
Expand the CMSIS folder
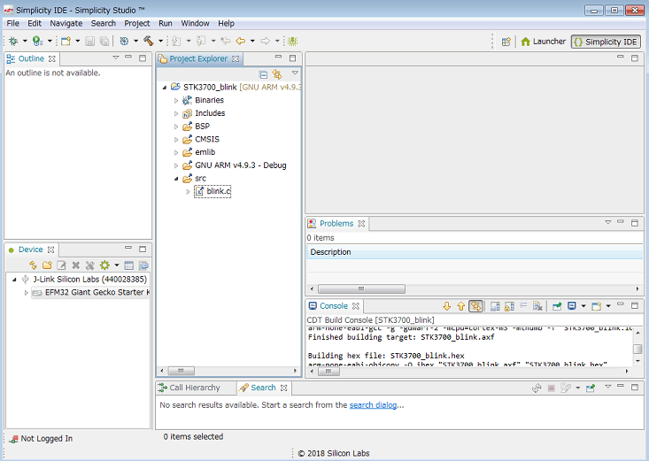pyautogui.click(x=176, y=140)
